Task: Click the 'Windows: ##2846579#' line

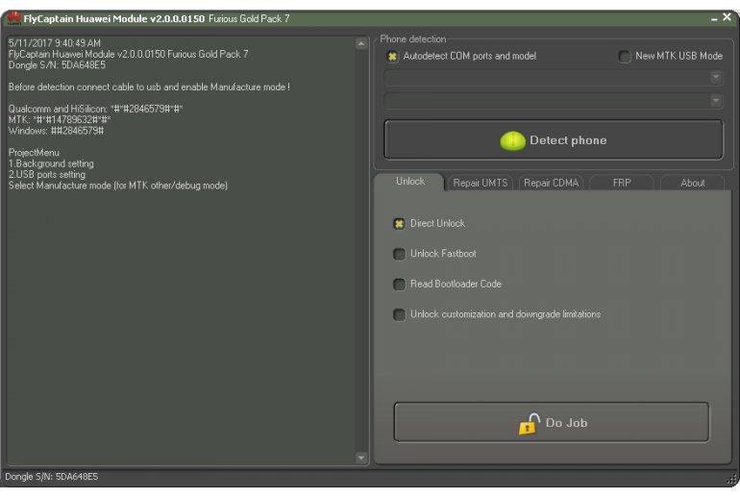Action: [56, 131]
